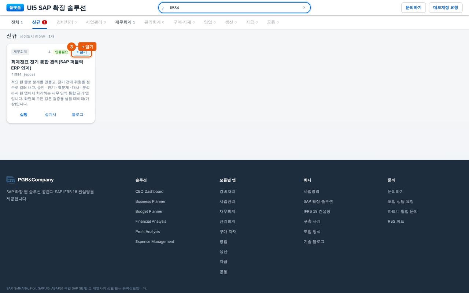Image resolution: width=469 pixels, height=293 pixels.
Task: Click the magnifier icon in the search box
Action: [163, 8]
